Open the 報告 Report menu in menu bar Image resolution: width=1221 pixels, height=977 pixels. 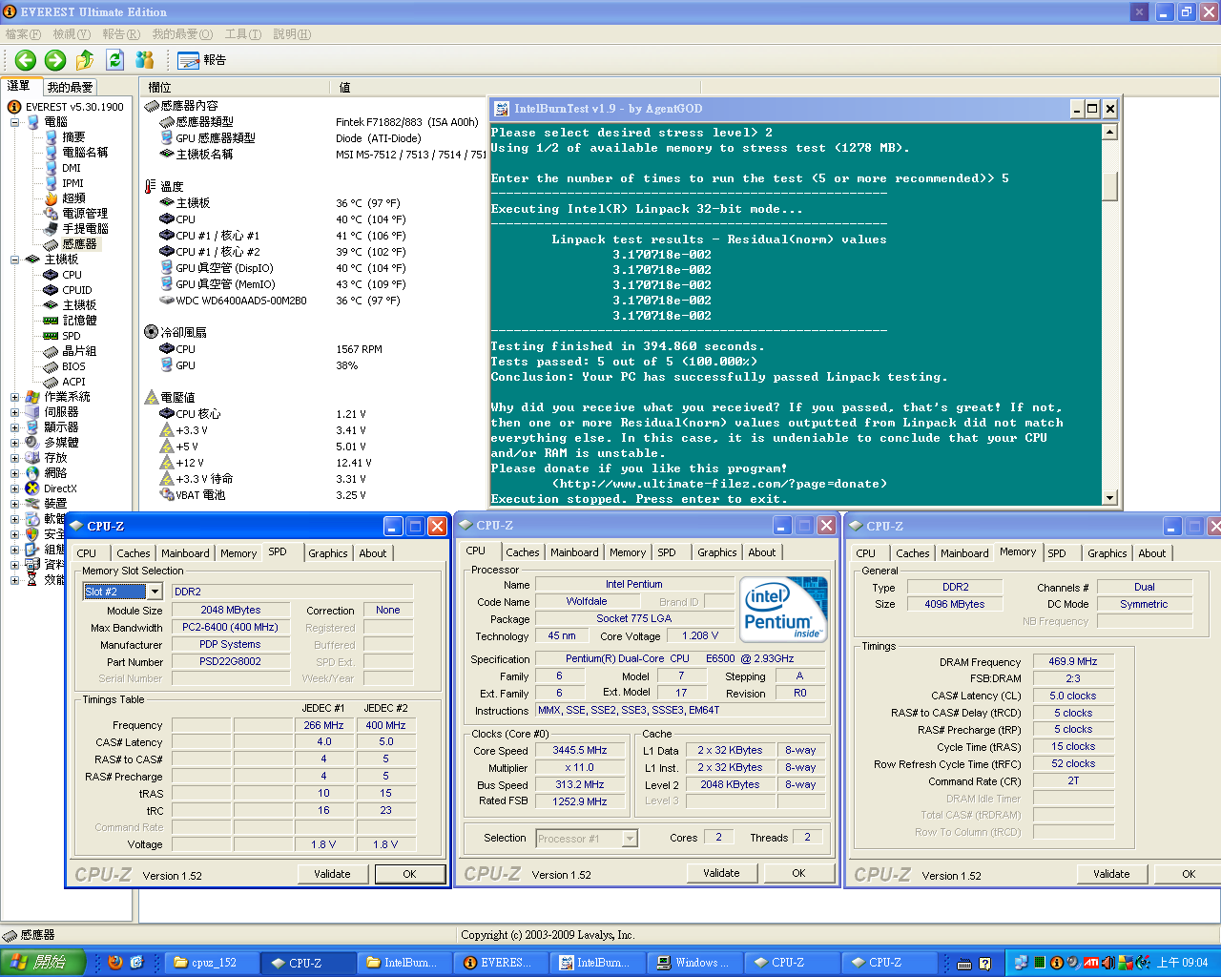(x=121, y=34)
